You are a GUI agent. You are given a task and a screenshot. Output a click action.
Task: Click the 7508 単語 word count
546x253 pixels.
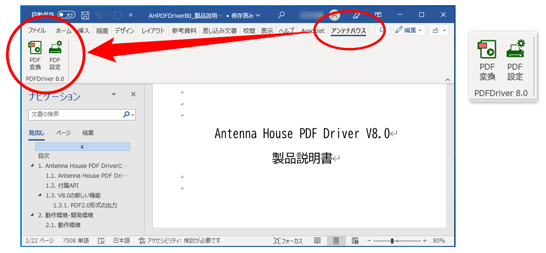pyautogui.click(x=75, y=240)
